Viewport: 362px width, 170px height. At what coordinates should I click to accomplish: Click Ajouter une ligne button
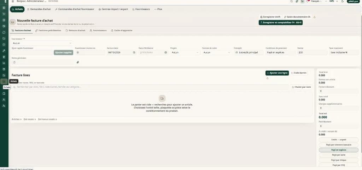point(277,73)
